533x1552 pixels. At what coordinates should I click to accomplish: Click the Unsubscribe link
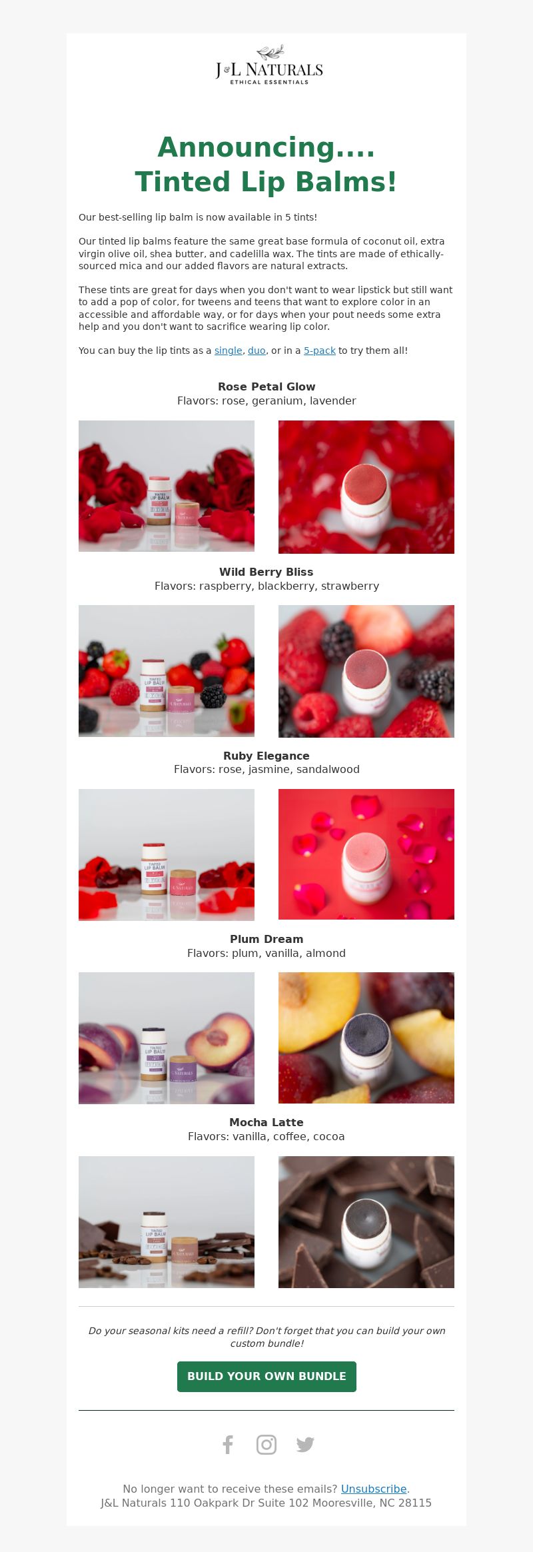point(374,1489)
